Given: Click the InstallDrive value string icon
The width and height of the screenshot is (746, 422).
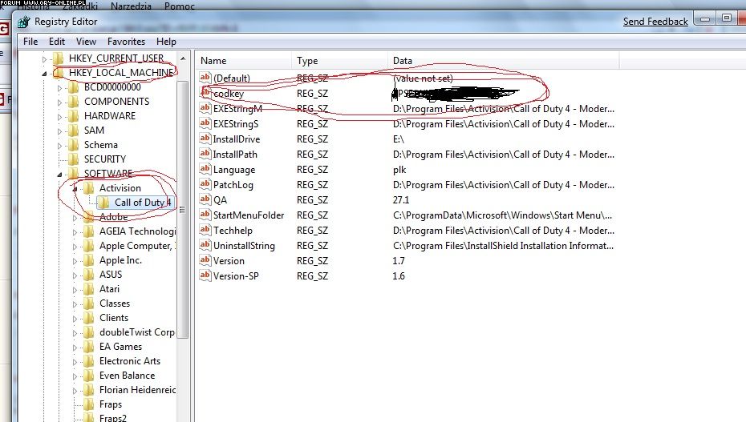Looking at the screenshot, I should click(205, 139).
